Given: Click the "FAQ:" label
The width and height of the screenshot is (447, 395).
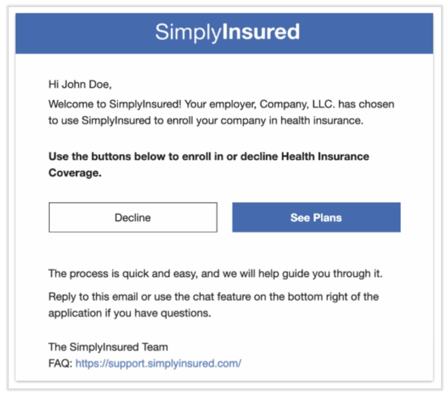Looking at the screenshot, I should (x=60, y=363).
